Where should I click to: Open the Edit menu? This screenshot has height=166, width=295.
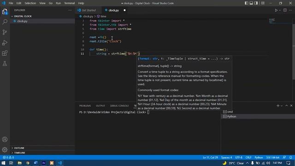coord(18,3)
